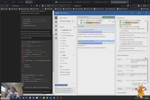Select the ECMAScript (JavaScript) flavor

67,35
